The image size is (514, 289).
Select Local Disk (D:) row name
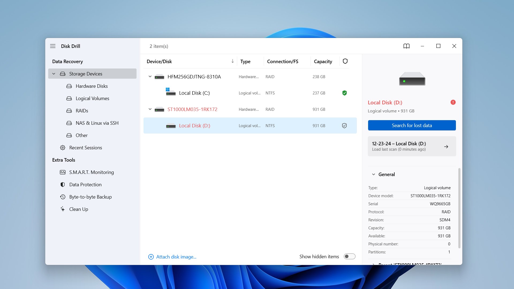coord(194,126)
